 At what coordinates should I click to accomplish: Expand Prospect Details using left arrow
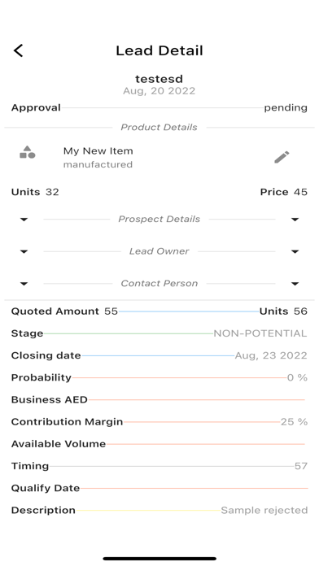coord(24,220)
